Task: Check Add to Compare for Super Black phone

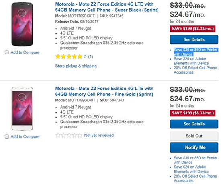Action: point(7,52)
